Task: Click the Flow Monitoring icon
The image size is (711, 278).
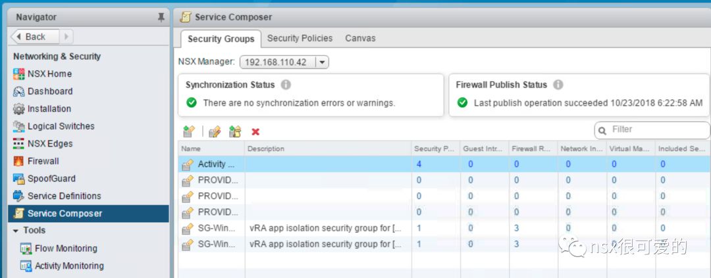Action: [26, 248]
